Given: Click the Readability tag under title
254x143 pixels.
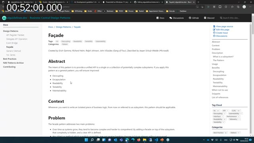Looking at the screenshot, I should 77,41.
